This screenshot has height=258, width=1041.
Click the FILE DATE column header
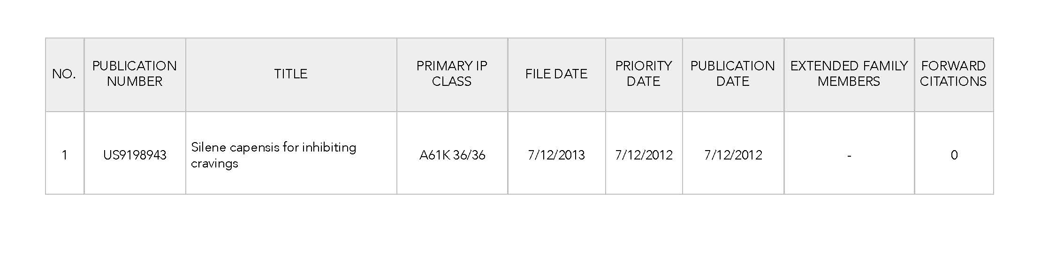click(556, 74)
